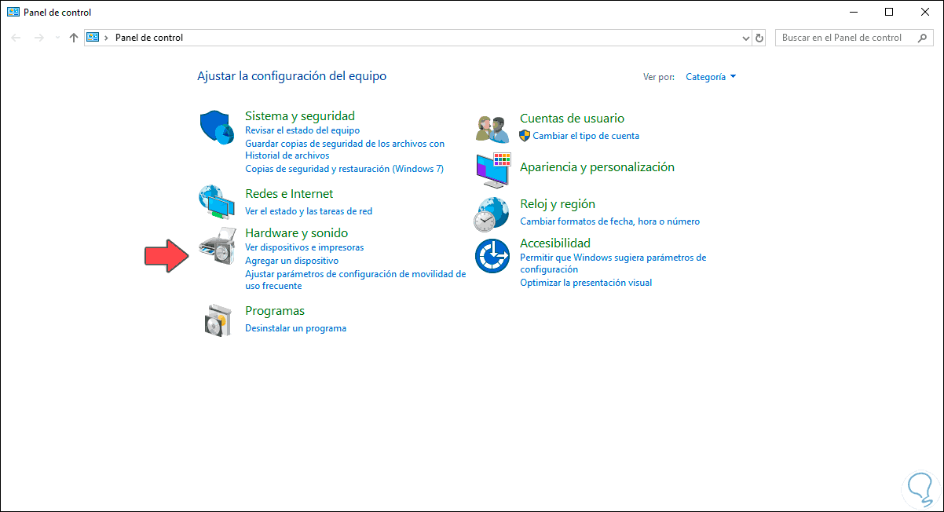Screen dimensions: 944x512
Task: Open the recent locations dropdown arrow
Action: click(x=57, y=38)
